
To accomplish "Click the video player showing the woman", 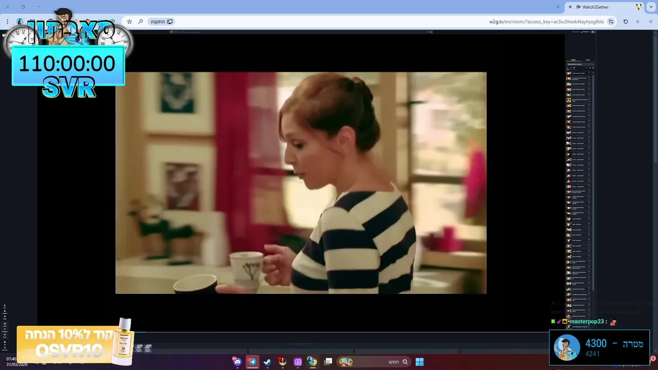I will 301,182.
